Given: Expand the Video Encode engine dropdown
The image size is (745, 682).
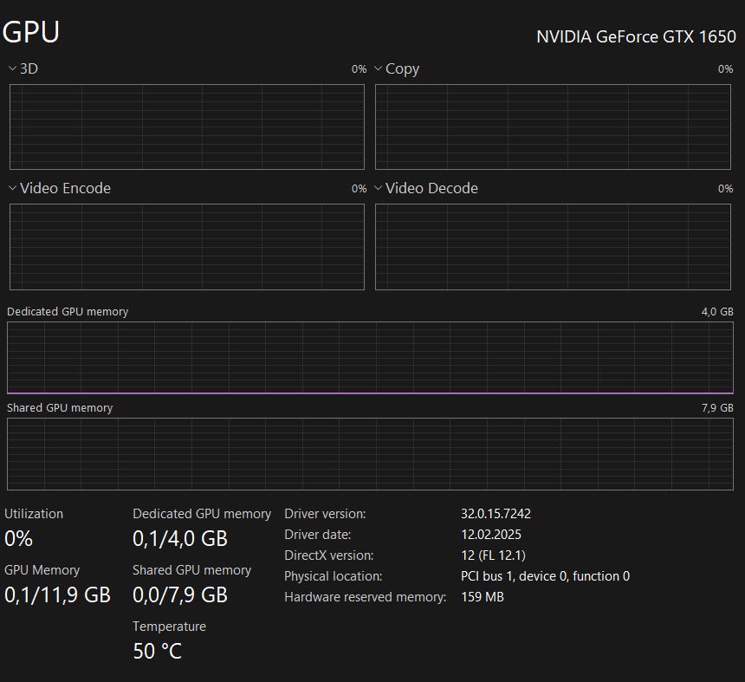Looking at the screenshot, I should tap(12, 188).
